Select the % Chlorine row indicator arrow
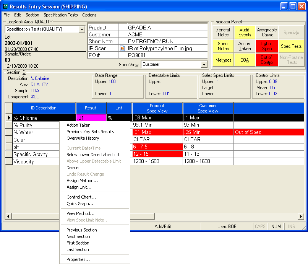The height and width of the screenshot is (264, 308). pos(9,118)
